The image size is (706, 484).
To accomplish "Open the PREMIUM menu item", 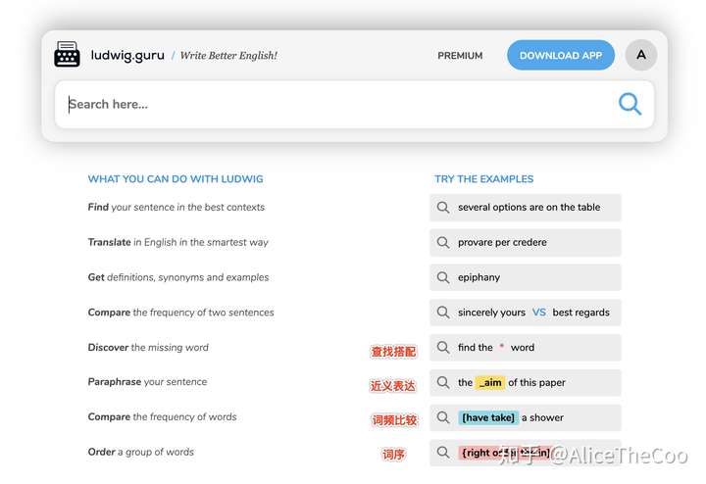I will [460, 55].
